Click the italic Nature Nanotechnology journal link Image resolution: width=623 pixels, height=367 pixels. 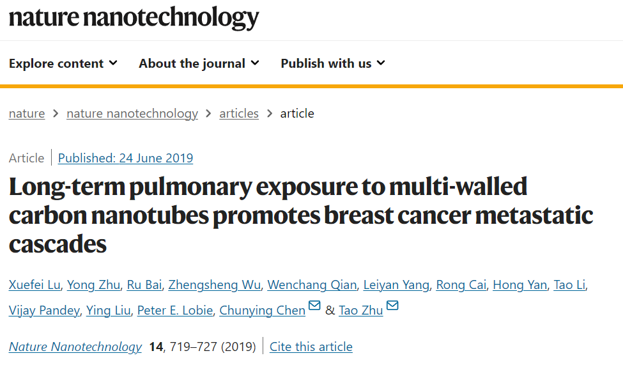coord(75,347)
